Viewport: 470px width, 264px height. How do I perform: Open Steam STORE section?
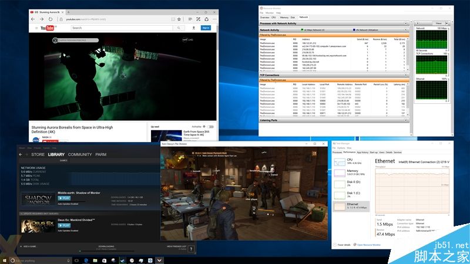[38, 154]
